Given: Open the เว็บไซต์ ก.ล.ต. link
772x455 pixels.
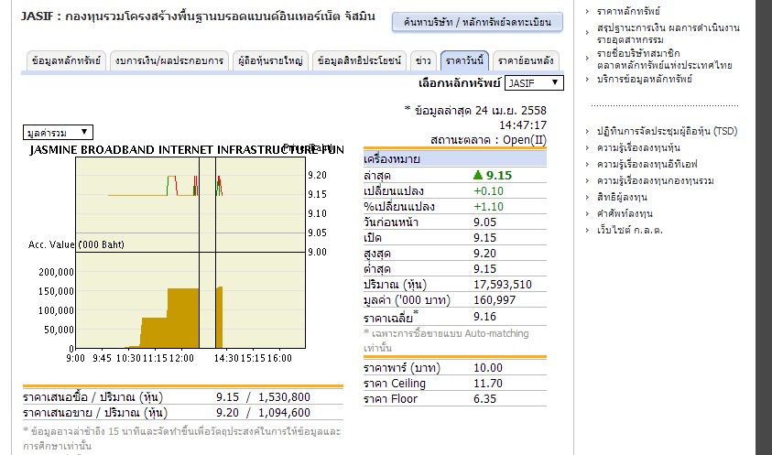Looking at the screenshot, I should point(630,230).
